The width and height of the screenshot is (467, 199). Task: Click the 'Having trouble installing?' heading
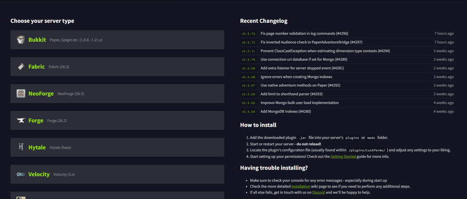[274, 168]
